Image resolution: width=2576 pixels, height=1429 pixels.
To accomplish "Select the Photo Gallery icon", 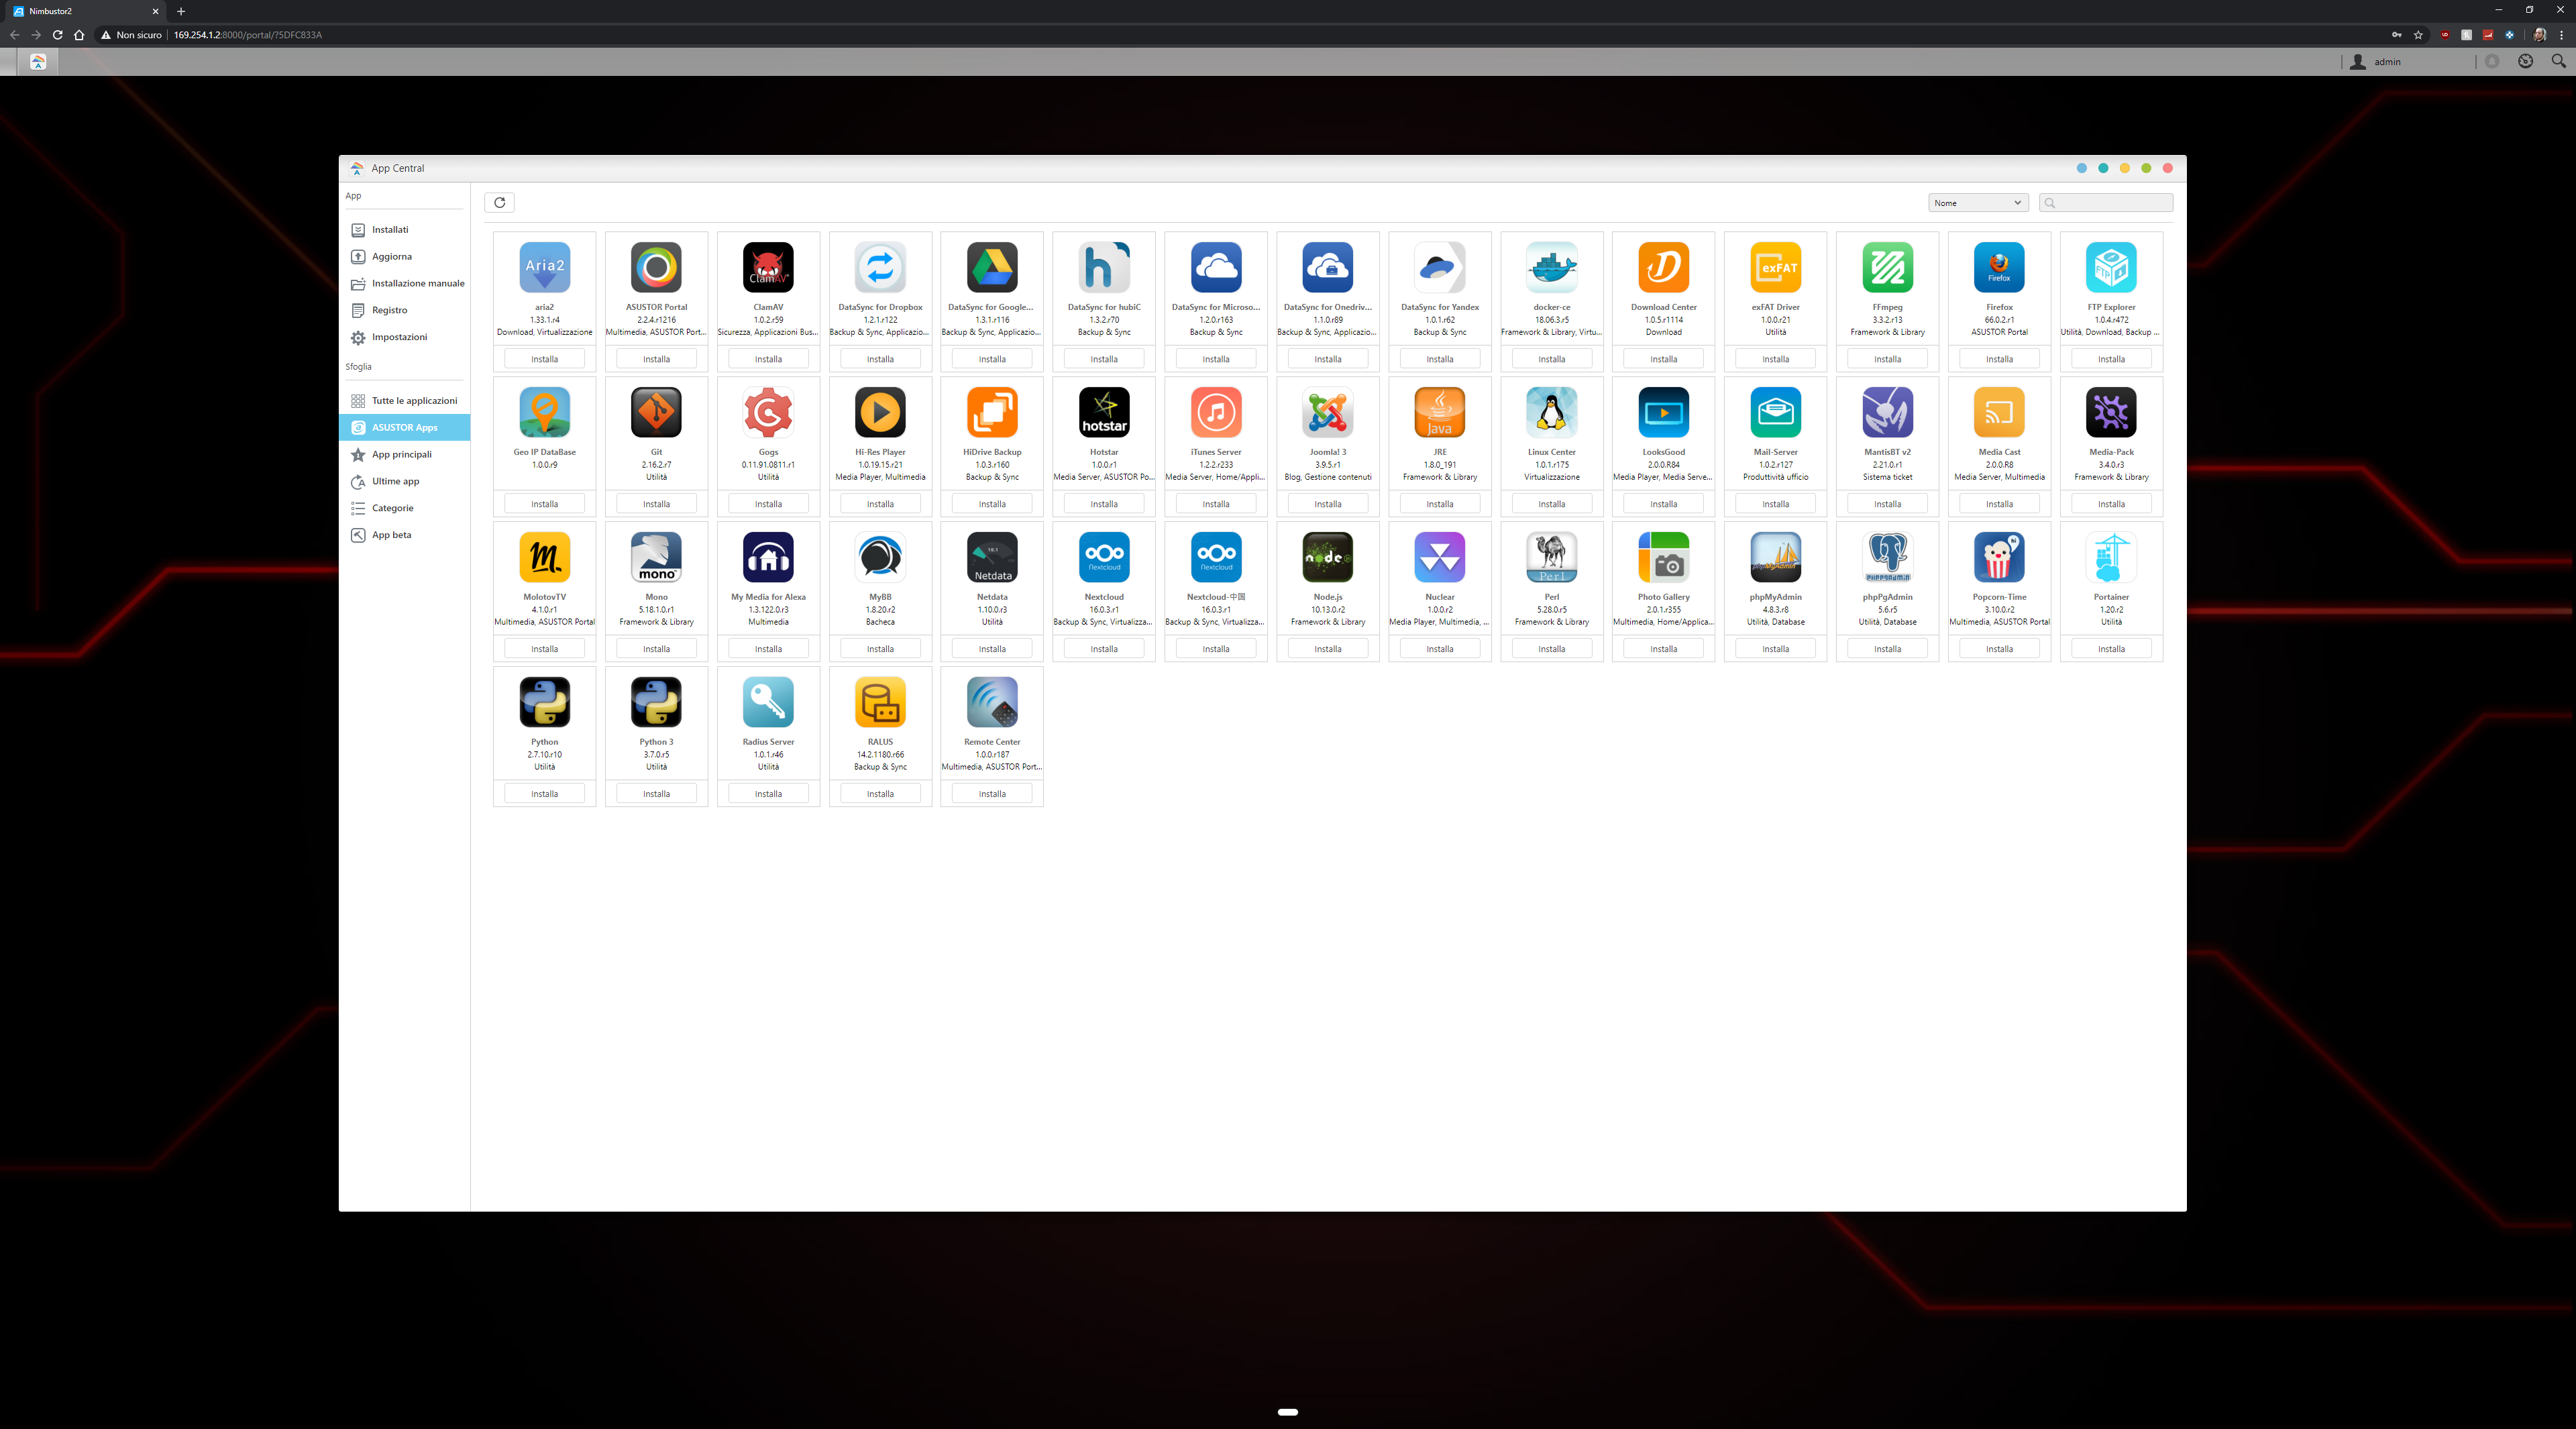I will point(1664,557).
